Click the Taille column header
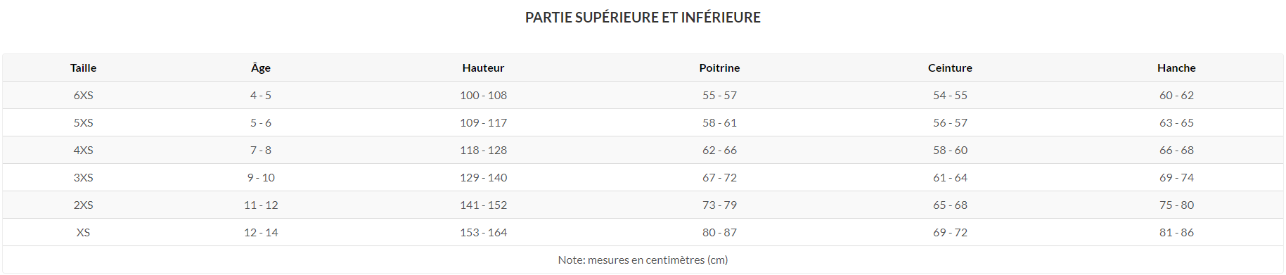 [83, 68]
